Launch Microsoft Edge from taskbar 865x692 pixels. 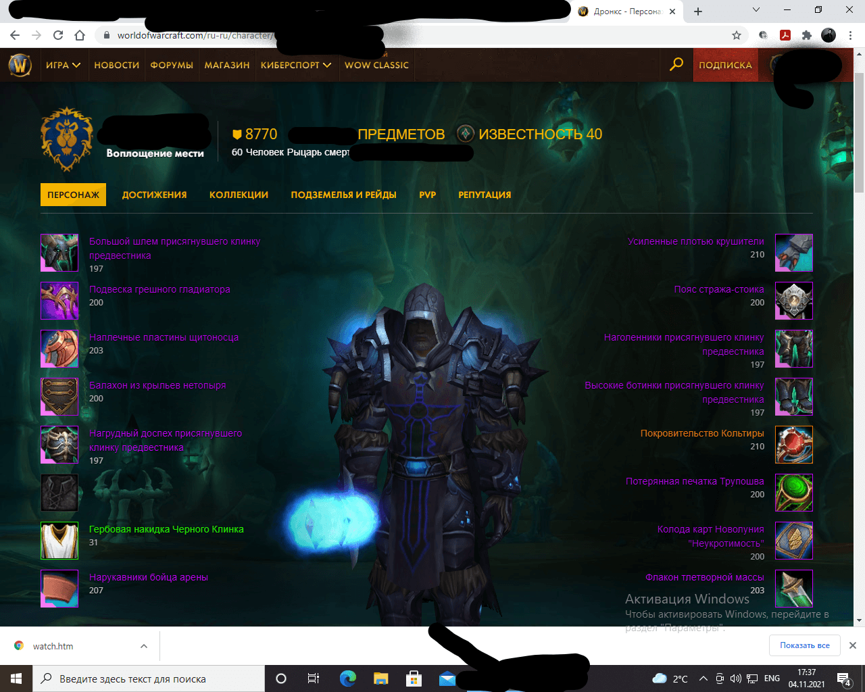tap(348, 678)
